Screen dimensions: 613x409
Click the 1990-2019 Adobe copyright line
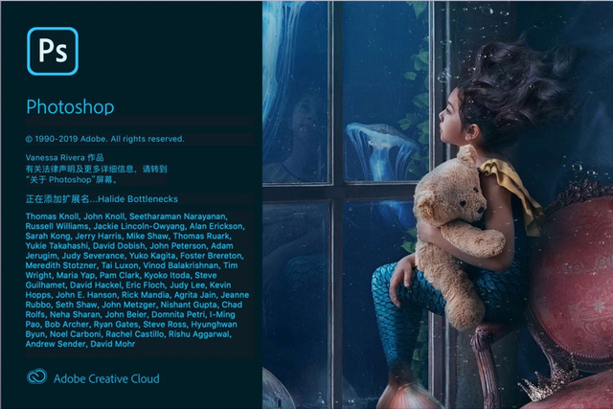click(x=104, y=139)
